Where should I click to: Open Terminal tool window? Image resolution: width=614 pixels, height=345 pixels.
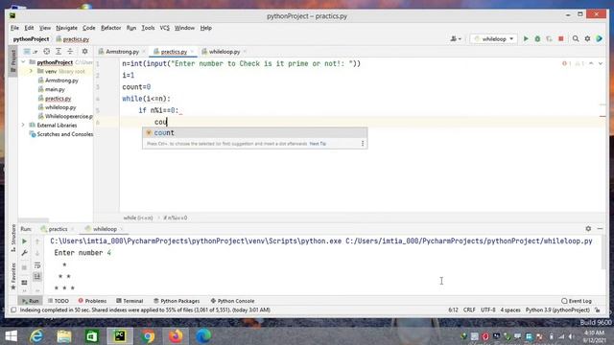(130, 301)
